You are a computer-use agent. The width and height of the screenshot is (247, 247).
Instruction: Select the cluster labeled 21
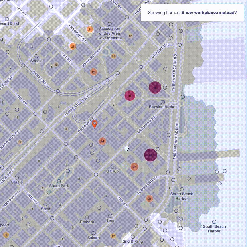click(x=90, y=29)
